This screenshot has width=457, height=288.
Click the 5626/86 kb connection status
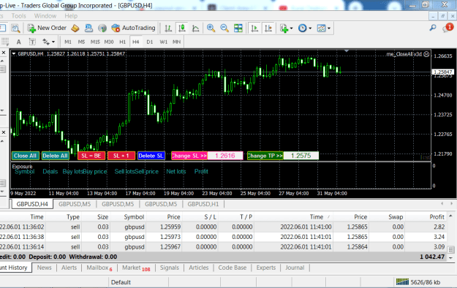click(x=418, y=282)
